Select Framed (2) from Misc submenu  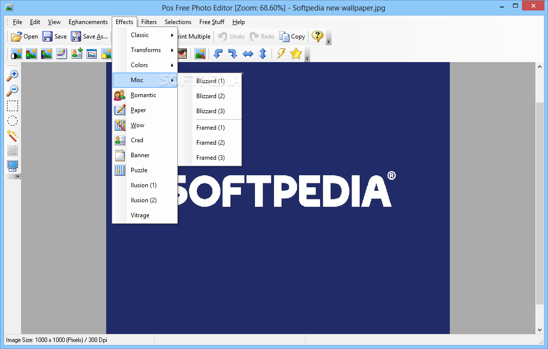click(210, 143)
